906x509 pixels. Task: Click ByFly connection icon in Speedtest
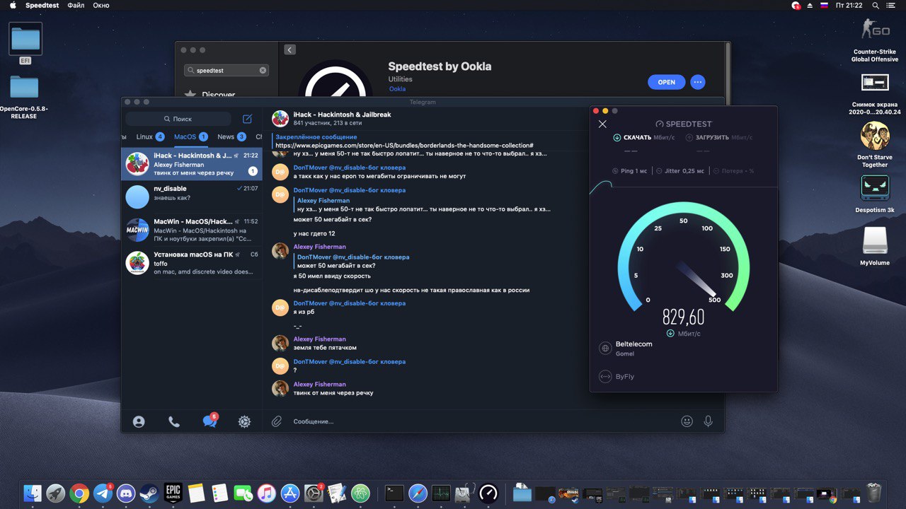coord(605,377)
